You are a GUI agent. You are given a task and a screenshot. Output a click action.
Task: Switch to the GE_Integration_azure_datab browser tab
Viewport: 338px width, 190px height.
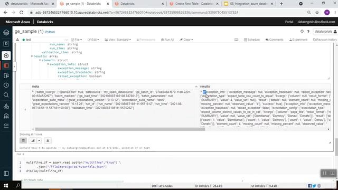tap(248, 4)
